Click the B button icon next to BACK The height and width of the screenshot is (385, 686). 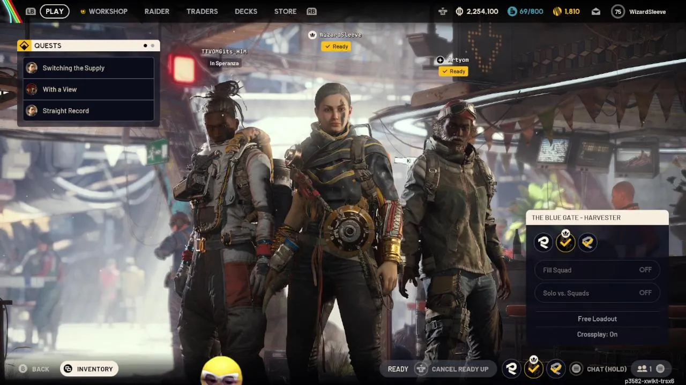coord(23,369)
